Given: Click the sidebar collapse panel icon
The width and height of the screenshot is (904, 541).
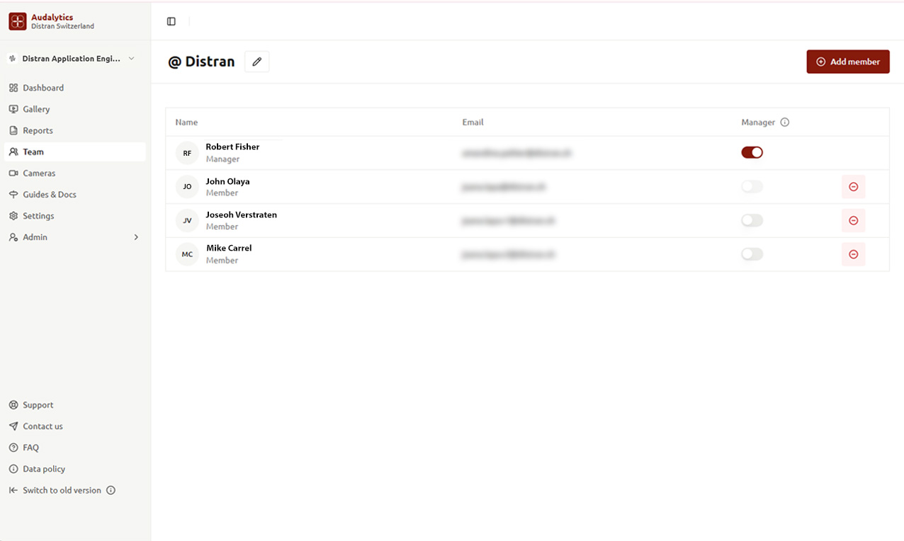Looking at the screenshot, I should coord(171,21).
